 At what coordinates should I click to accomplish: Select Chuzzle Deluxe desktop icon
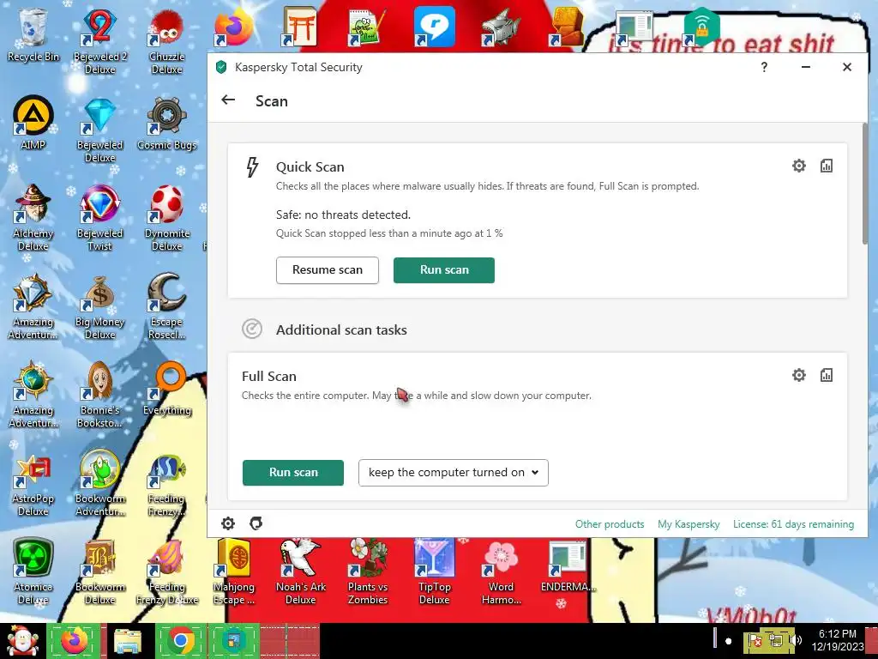[x=167, y=41]
